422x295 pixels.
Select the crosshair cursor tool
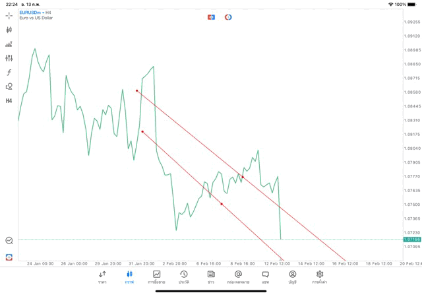coord(9,15)
